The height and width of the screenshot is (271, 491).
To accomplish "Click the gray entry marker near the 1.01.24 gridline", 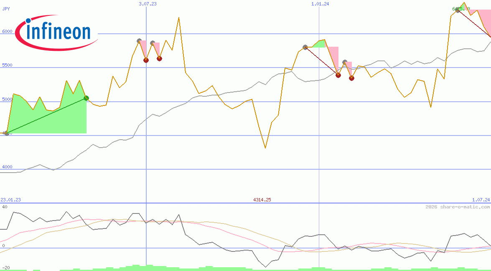I will coord(305,47).
